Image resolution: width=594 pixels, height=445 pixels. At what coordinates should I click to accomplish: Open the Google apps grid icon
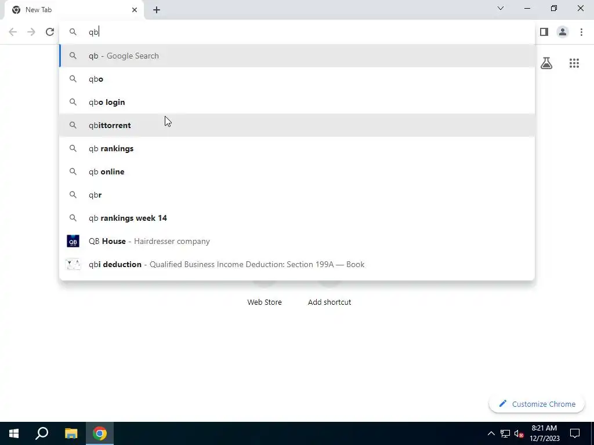pyautogui.click(x=574, y=63)
